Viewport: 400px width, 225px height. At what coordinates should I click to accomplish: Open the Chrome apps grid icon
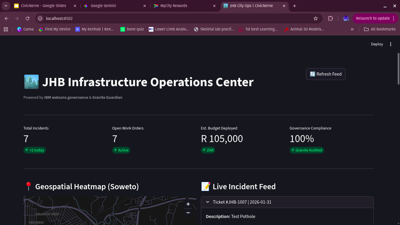tap(6, 29)
